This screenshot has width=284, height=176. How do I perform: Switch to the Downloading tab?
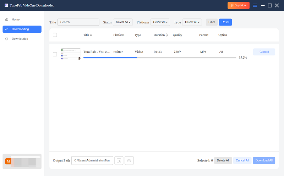[x=22, y=29]
